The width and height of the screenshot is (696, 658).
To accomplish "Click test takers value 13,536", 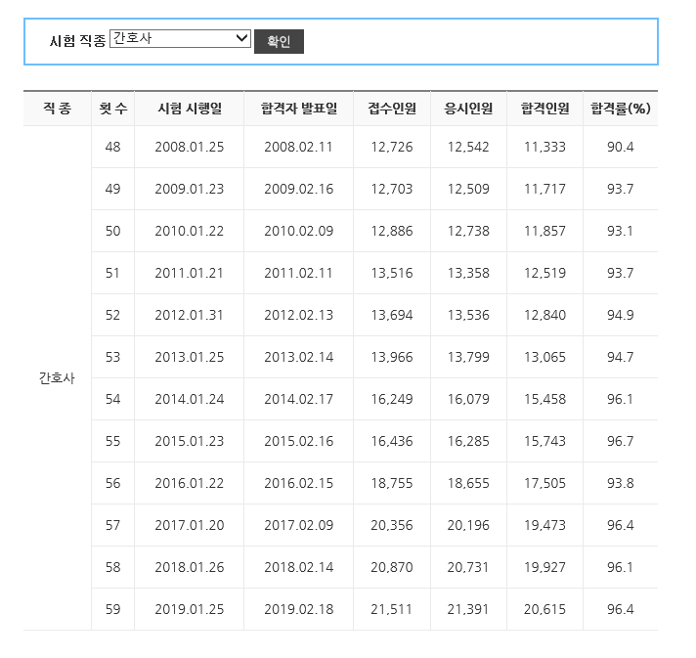I will tap(468, 315).
